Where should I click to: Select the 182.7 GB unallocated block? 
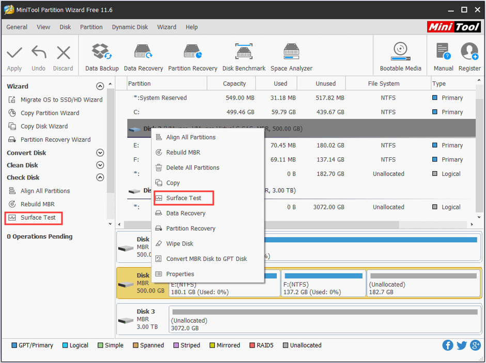424,284
